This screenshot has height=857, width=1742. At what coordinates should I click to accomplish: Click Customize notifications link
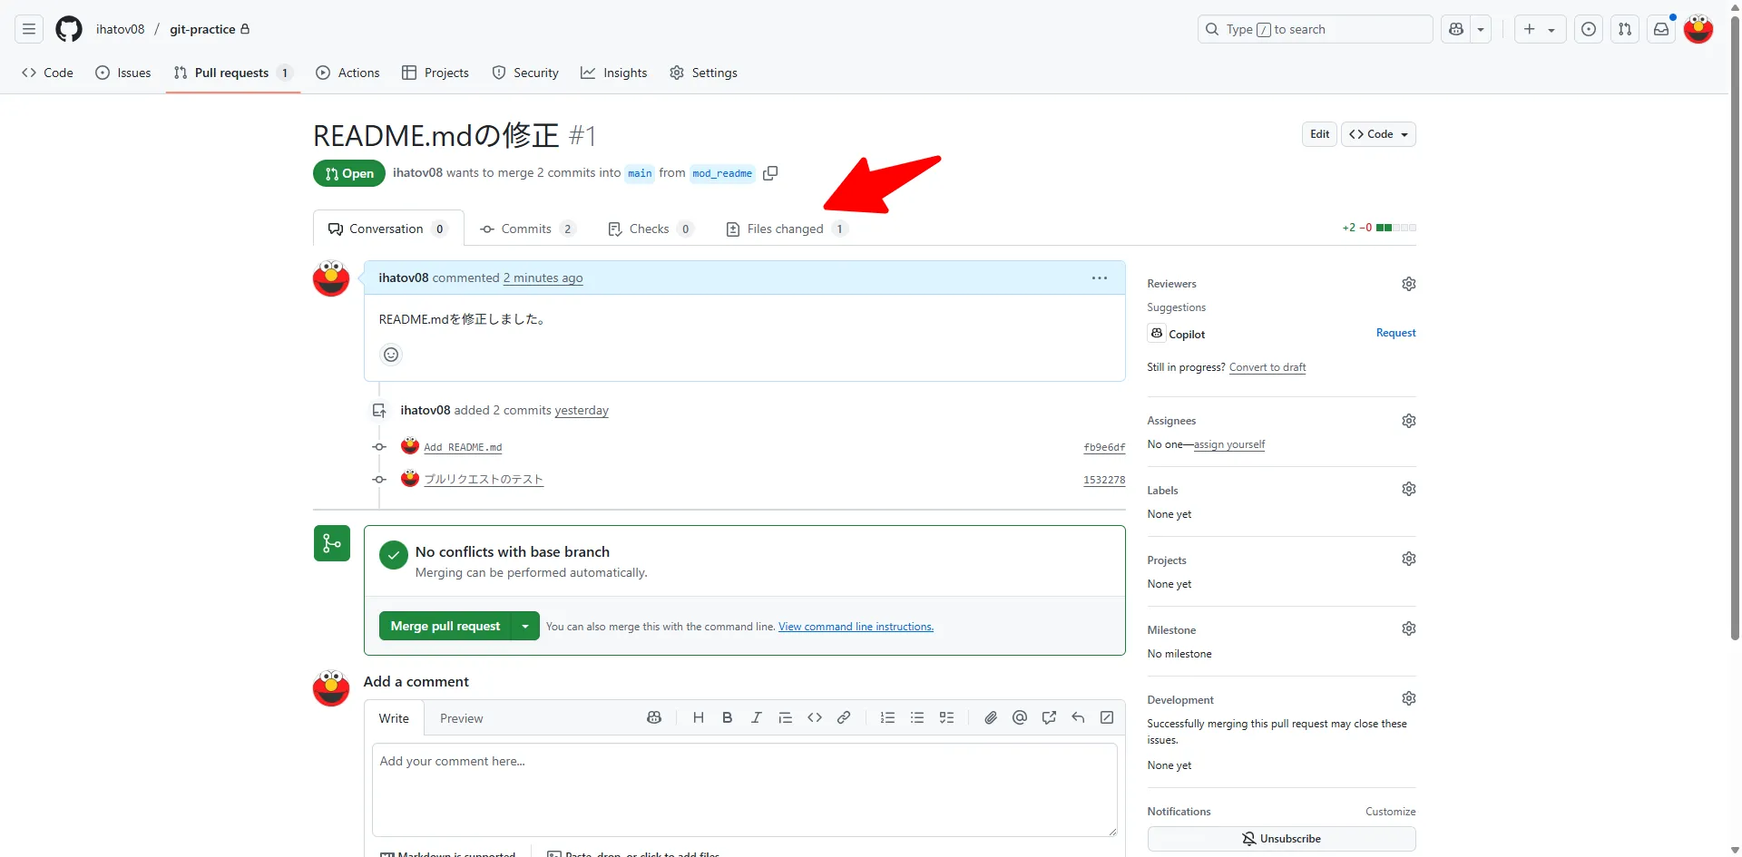1390,812
